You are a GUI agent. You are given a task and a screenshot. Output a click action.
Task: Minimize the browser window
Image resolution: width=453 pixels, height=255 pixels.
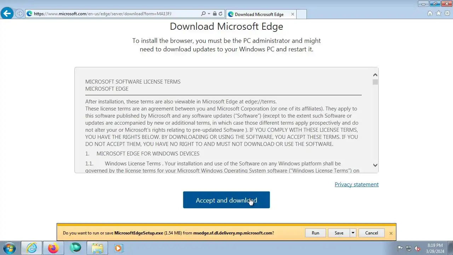[x=423, y=4]
